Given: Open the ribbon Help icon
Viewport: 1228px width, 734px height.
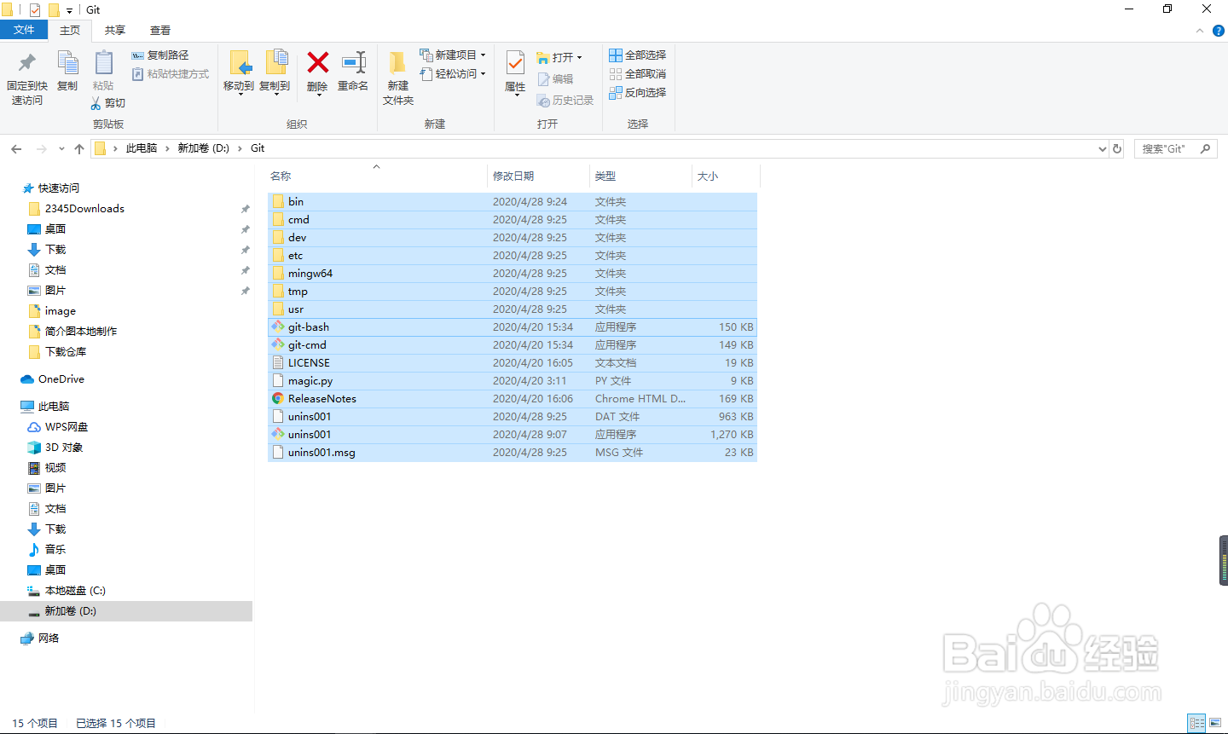Looking at the screenshot, I should 1218,31.
